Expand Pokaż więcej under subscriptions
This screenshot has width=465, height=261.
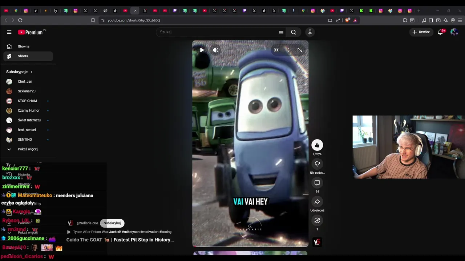(28, 149)
